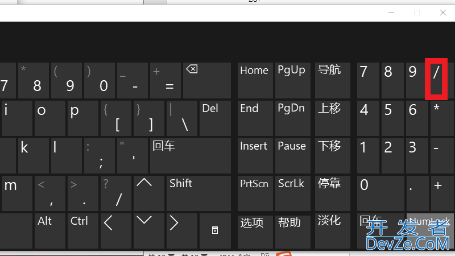Image resolution: width=455 pixels, height=256 pixels.
Task: Click the letter k key
Action: pyautogui.click(x=34, y=156)
